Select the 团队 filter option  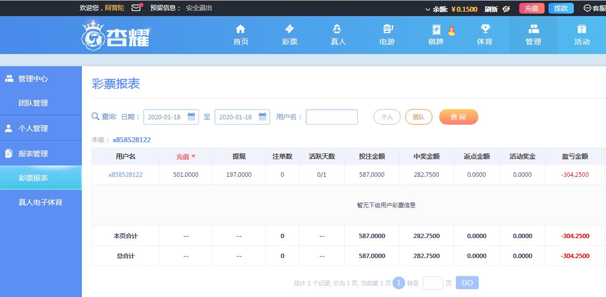[418, 117]
